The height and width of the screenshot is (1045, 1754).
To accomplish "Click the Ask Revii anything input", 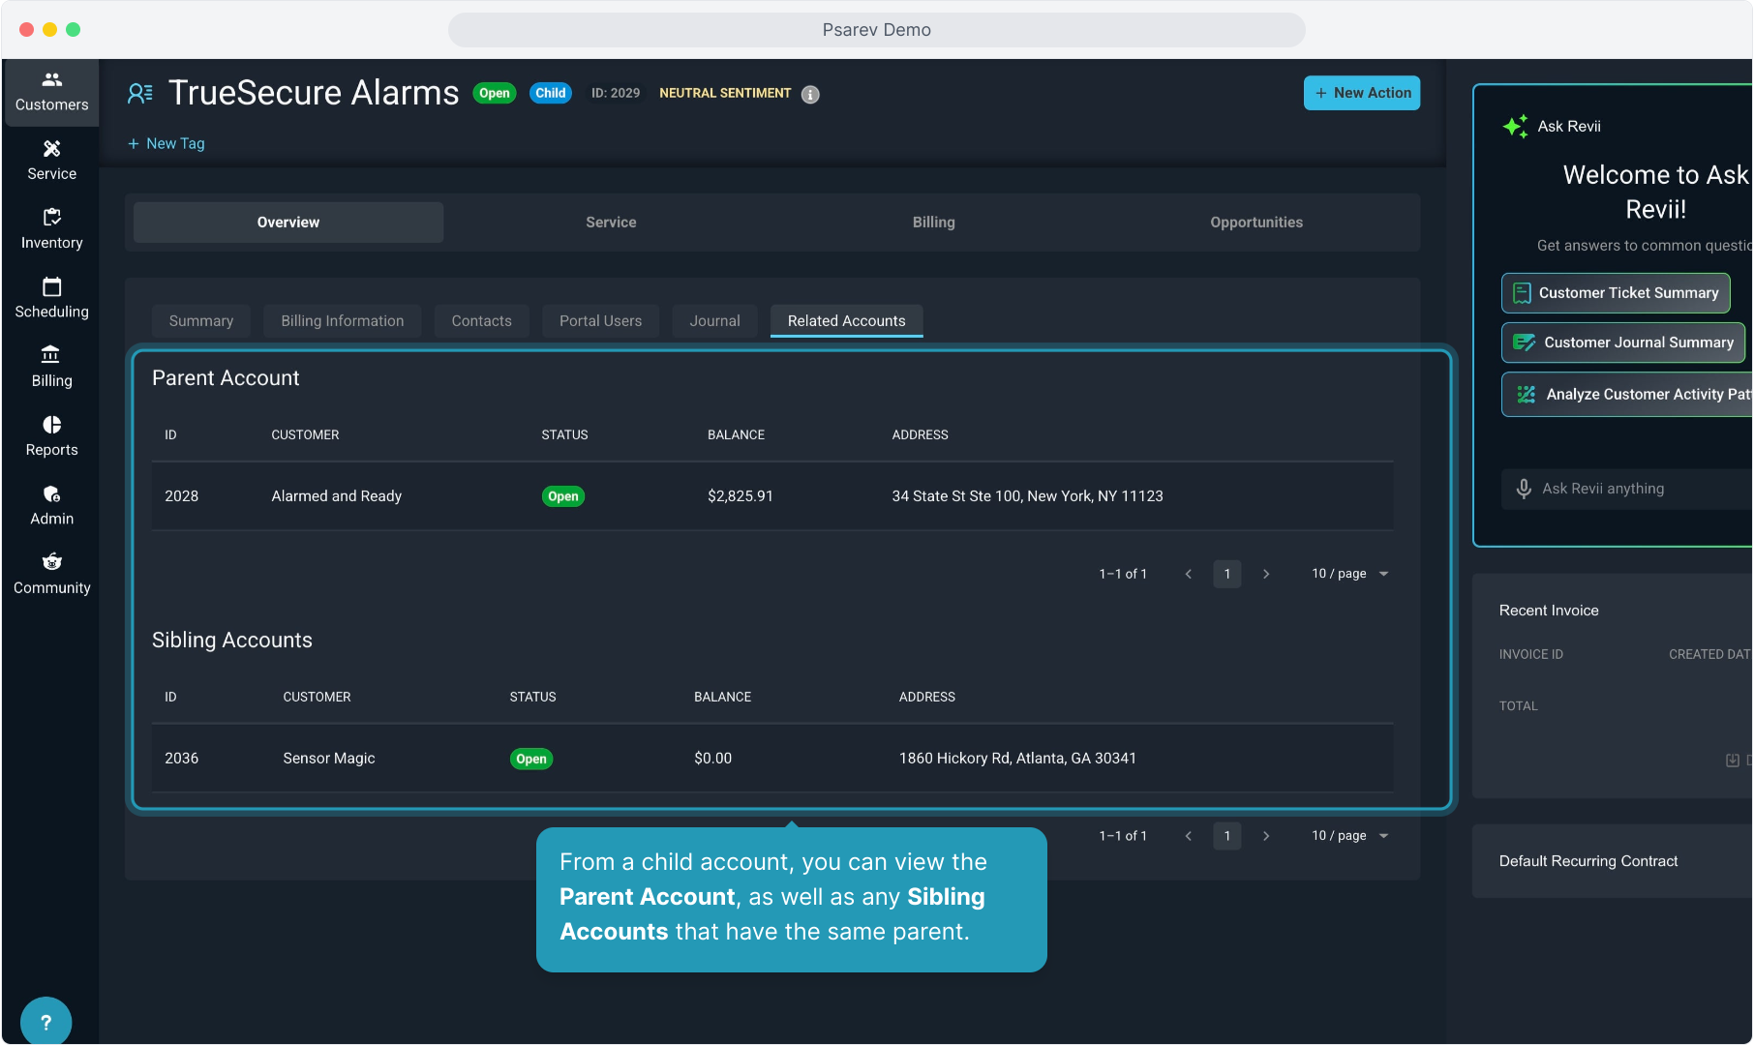I will 1636,489.
